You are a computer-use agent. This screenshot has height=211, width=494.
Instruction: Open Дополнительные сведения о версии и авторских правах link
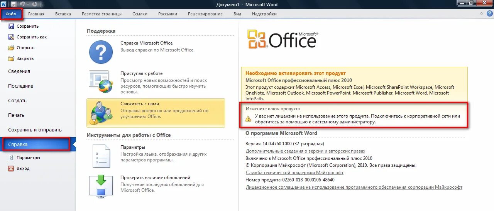[x=305, y=151]
